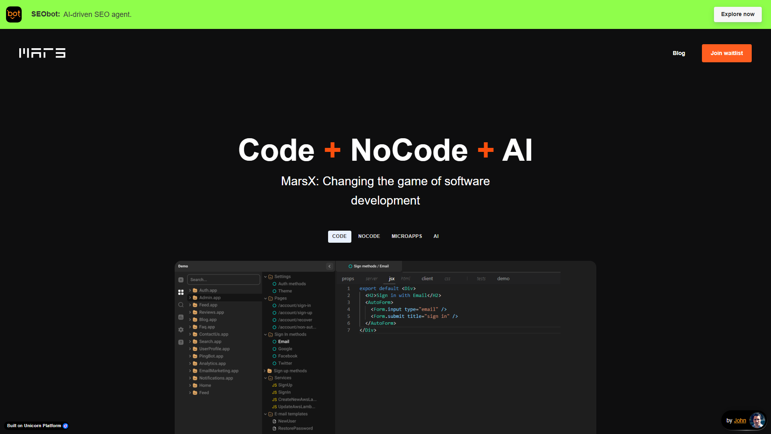
Task: Collapse the demo panel with the chevron button
Action: (329, 266)
